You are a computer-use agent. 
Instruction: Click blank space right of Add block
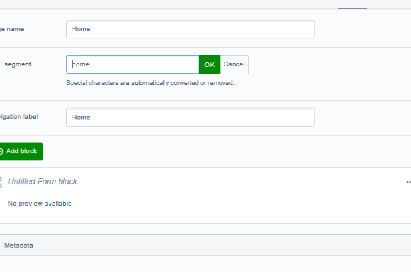[x=201, y=151]
